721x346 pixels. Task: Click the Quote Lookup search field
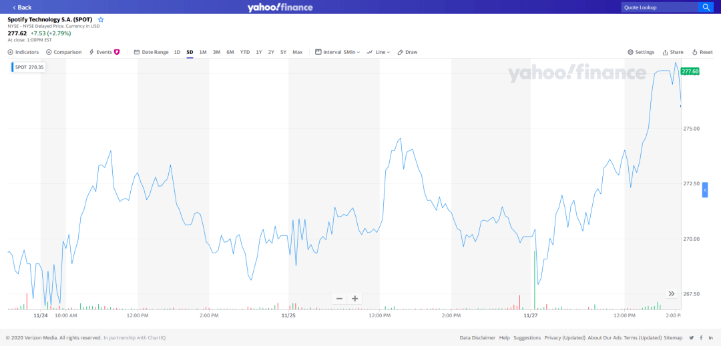click(x=658, y=7)
